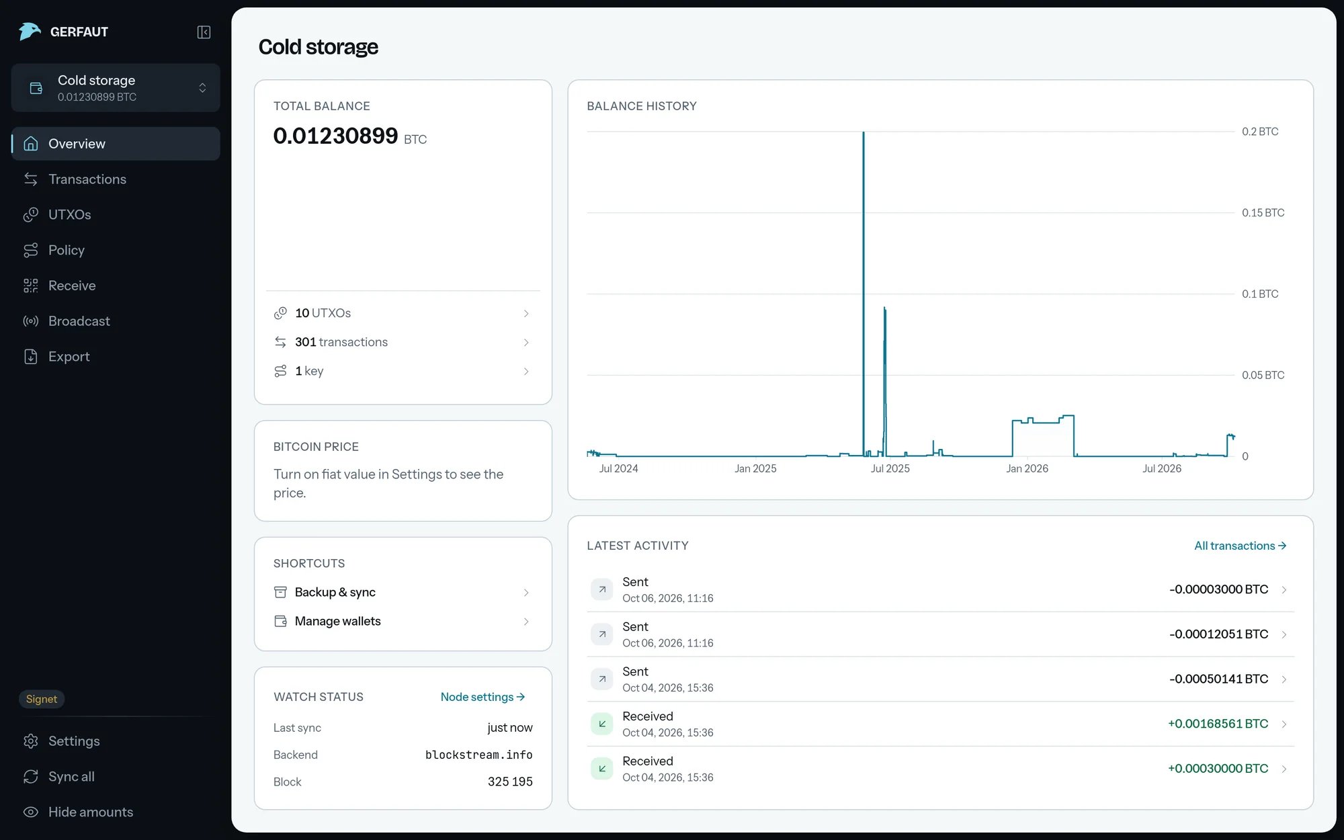Open the Policy page
The width and height of the screenshot is (1344, 840).
tap(116, 250)
